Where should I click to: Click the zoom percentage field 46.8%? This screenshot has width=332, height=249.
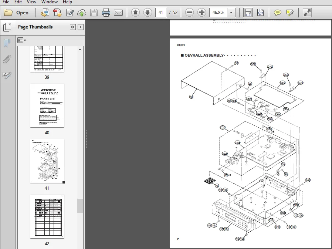[218, 13]
